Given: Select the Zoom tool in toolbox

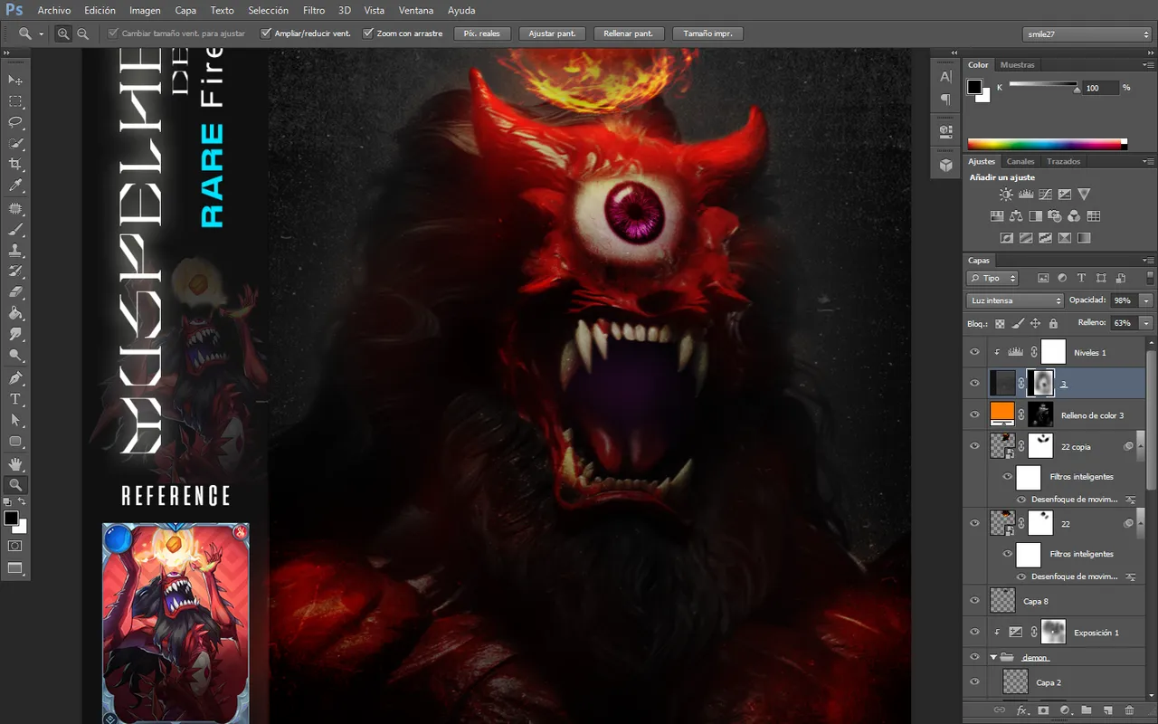Looking at the screenshot, I should (15, 485).
